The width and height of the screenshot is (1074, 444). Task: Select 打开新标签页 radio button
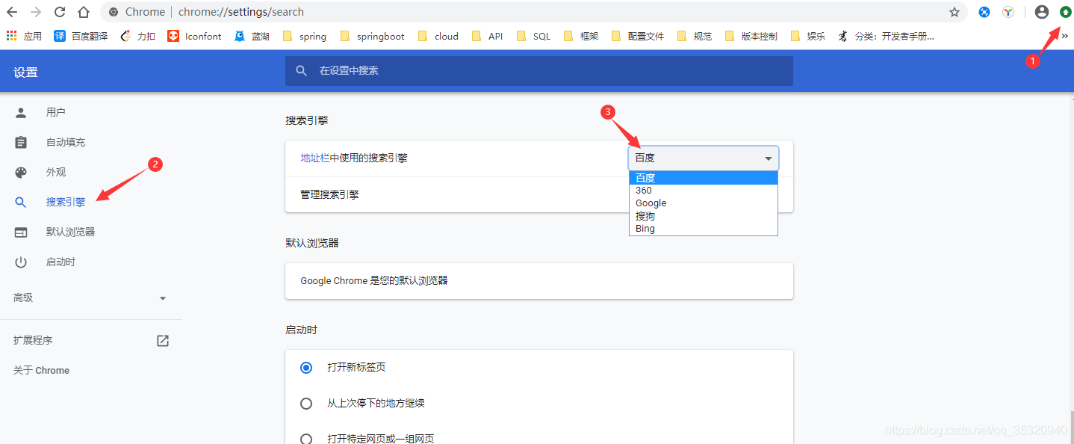click(x=305, y=368)
